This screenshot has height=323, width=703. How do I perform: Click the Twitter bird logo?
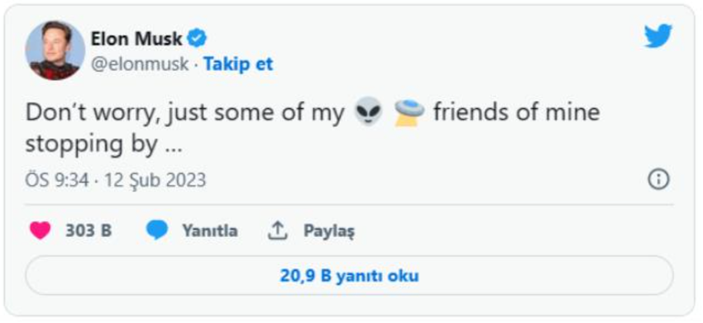[658, 36]
